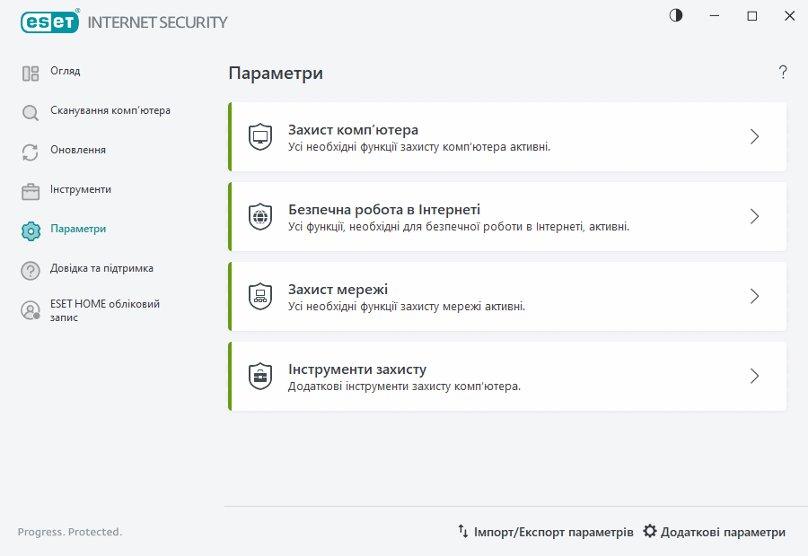Open Сканування комп'ютера via magnifier icon

coord(30,110)
